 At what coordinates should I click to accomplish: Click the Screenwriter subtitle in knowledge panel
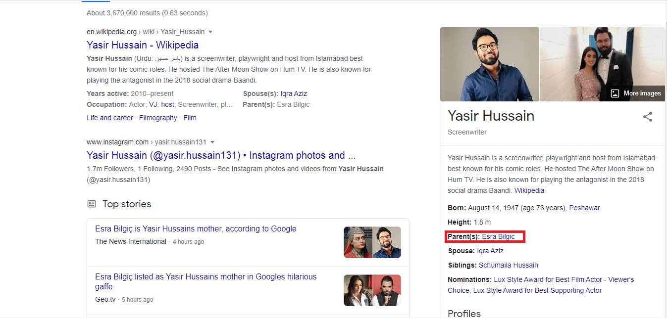click(x=467, y=132)
